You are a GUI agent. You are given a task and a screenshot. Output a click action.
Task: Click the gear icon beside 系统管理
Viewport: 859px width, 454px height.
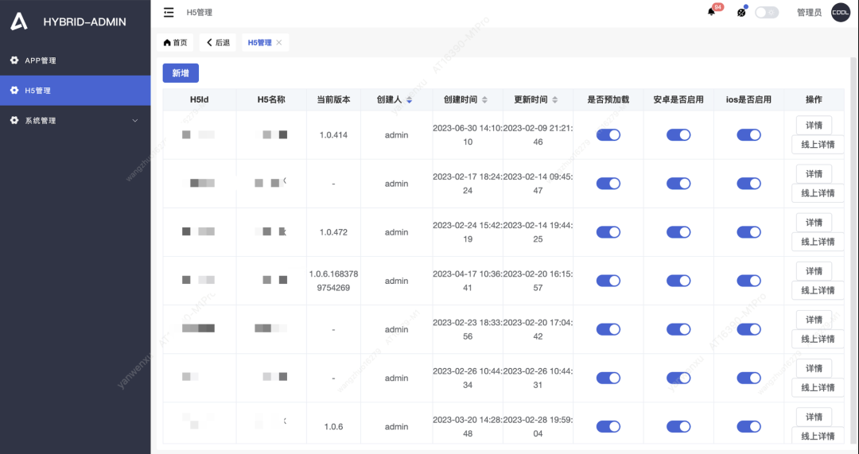click(x=14, y=121)
